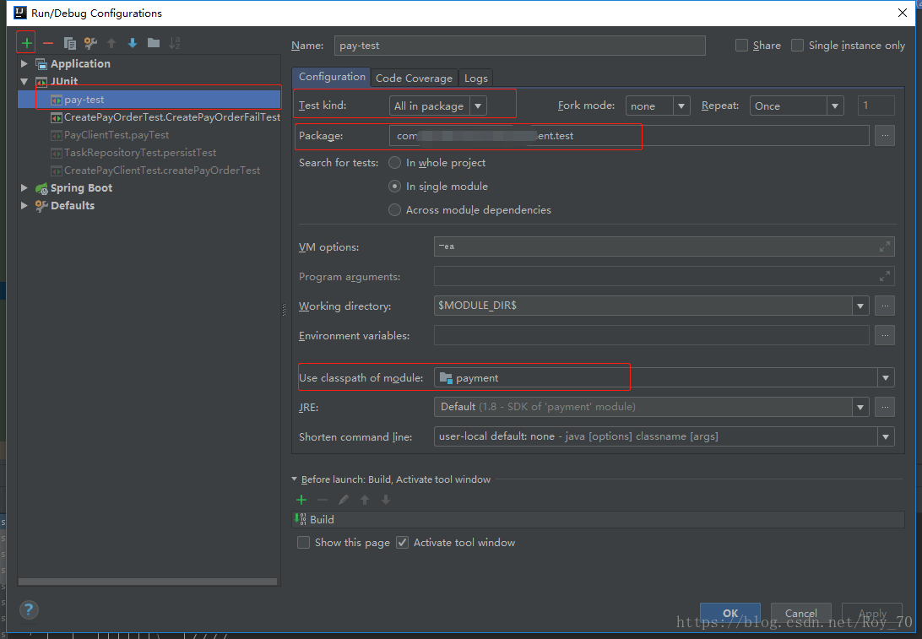Remove the before launch task with the minus icon
The height and width of the screenshot is (639, 922).
[x=323, y=500]
